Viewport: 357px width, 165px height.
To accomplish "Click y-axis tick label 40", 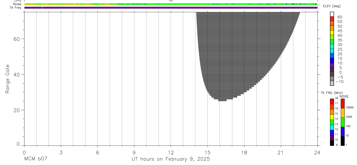I will 16,74.
